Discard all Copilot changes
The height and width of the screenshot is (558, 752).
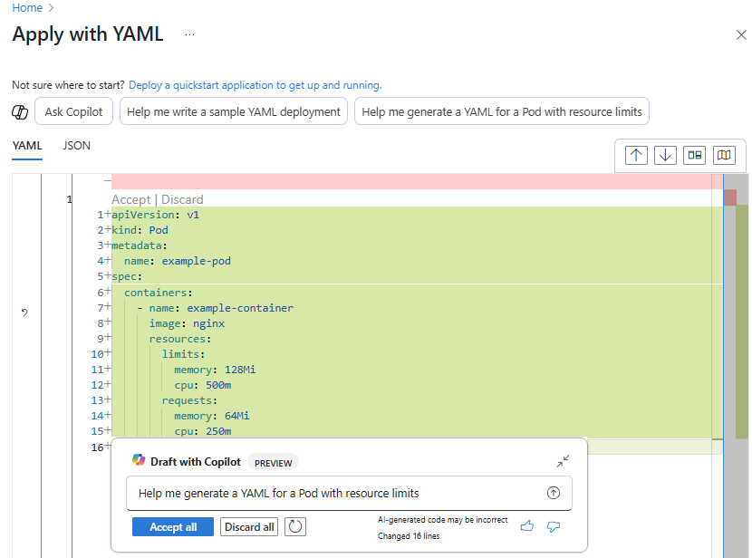pyautogui.click(x=248, y=526)
